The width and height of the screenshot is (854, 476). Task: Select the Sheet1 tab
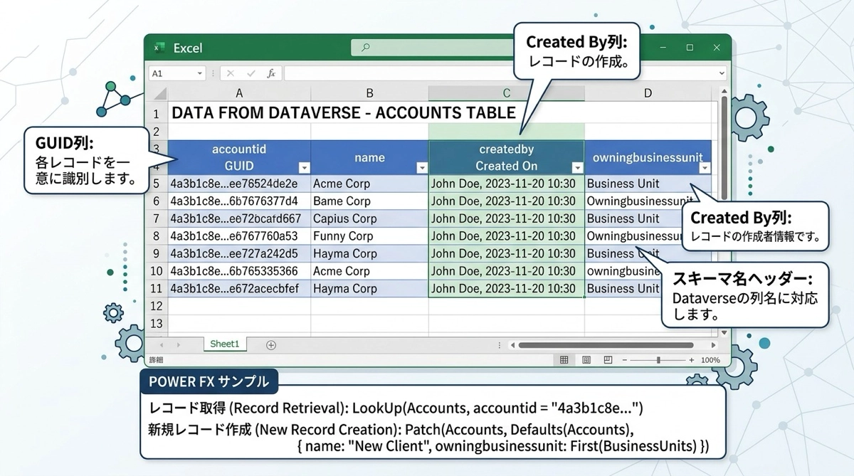(x=224, y=344)
